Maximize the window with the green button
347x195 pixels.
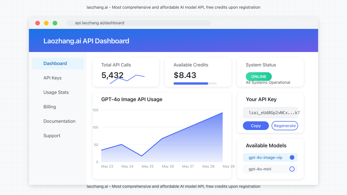(x=55, y=23)
